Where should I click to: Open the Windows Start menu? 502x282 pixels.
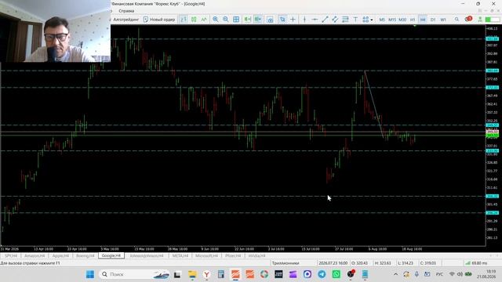[90, 274]
